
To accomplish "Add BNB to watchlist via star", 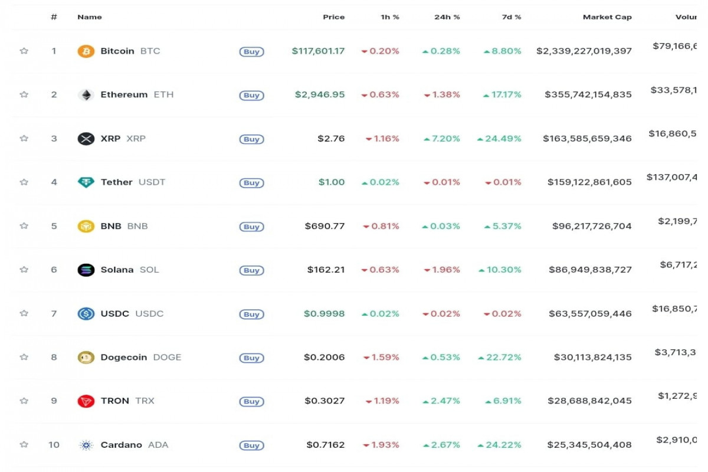I will point(24,225).
